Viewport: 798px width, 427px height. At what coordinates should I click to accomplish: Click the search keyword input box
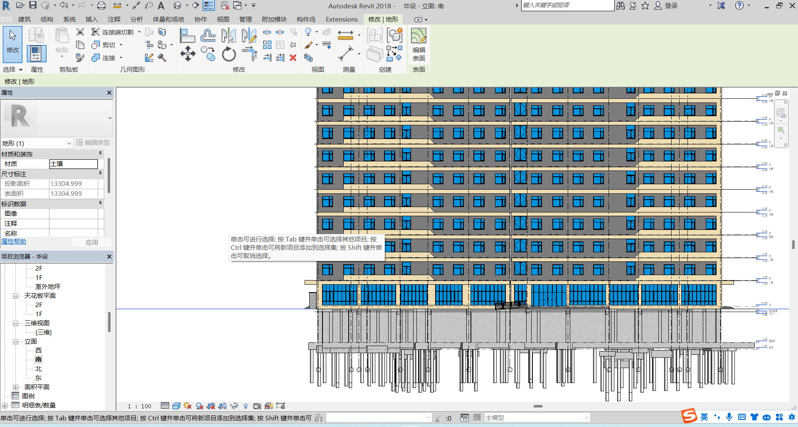click(568, 5)
